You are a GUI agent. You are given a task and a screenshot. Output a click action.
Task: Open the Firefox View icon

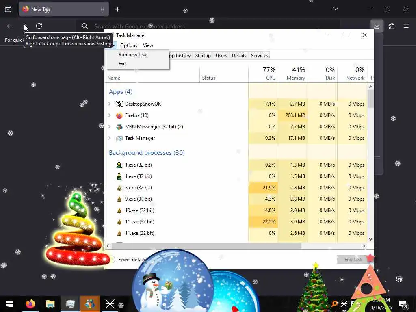point(8,9)
